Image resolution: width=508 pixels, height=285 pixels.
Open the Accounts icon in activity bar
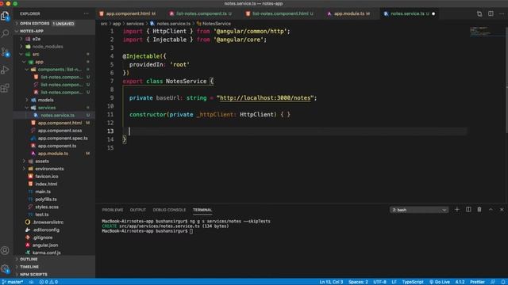[5, 250]
